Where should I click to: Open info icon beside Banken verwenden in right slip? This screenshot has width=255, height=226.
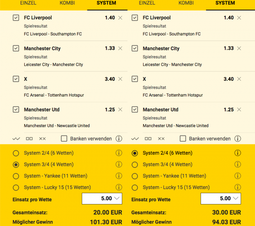238,139
